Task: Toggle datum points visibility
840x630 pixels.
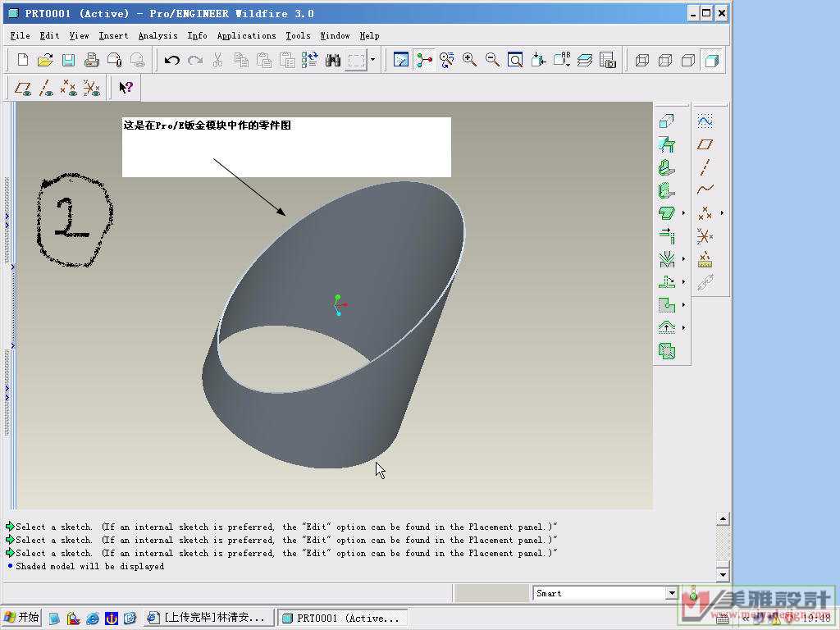Action: click(69, 88)
